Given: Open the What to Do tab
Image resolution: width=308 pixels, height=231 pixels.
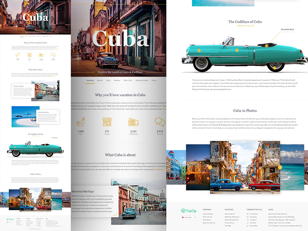Looking at the screenshot, I should point(128,80).
